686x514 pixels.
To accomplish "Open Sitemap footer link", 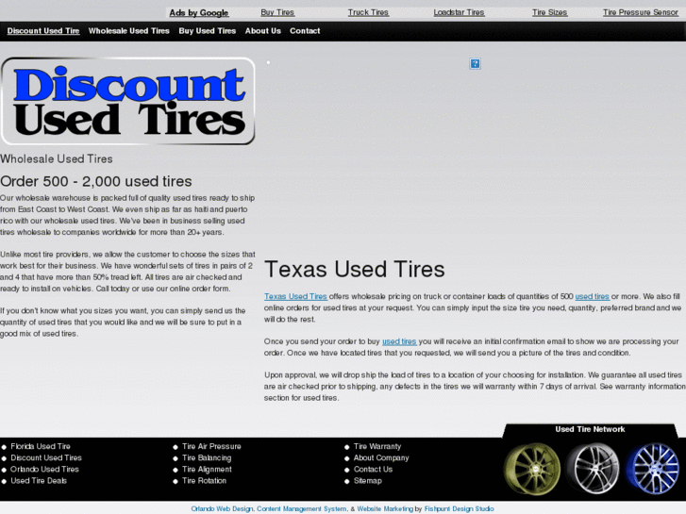I will pyautogui.click(x=367, y=481).
